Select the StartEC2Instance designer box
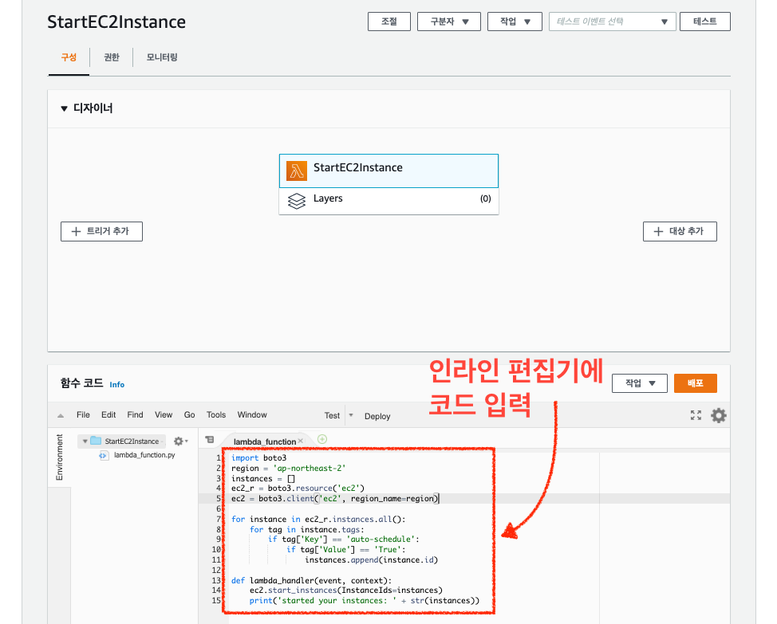Image resolution: width=777 pixels, height=624 pixels. click(x=389, y=171)
